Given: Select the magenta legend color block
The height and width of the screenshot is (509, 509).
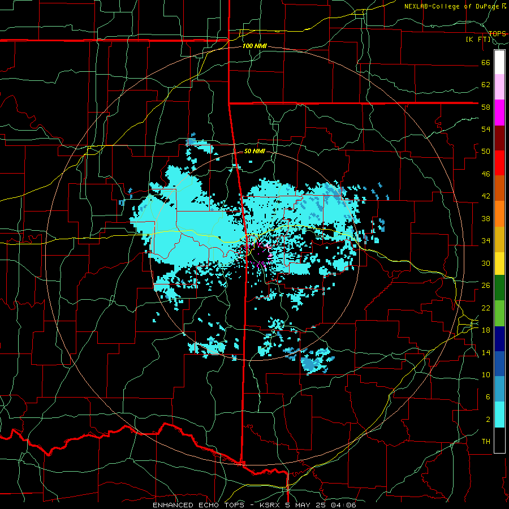Looking at the screenshot, I should coord(499,113).
